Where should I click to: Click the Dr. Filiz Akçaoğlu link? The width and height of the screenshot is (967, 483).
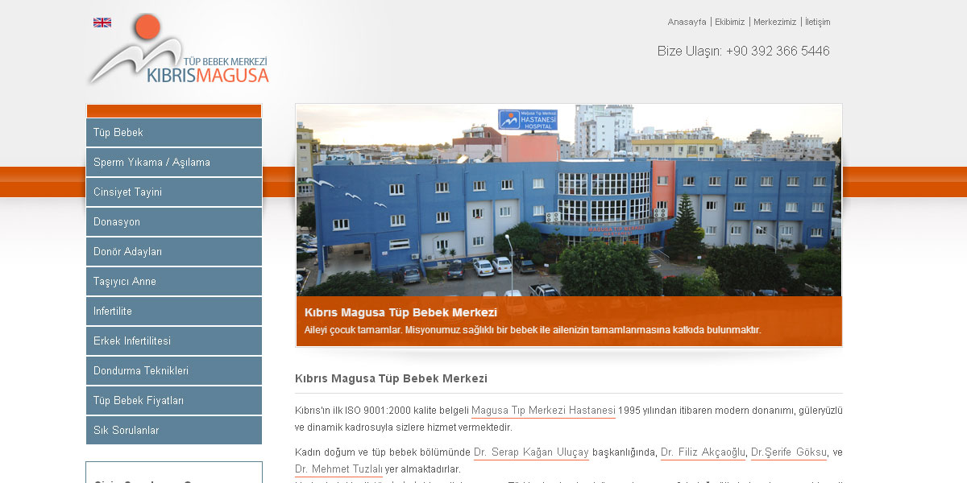(703, 452)
